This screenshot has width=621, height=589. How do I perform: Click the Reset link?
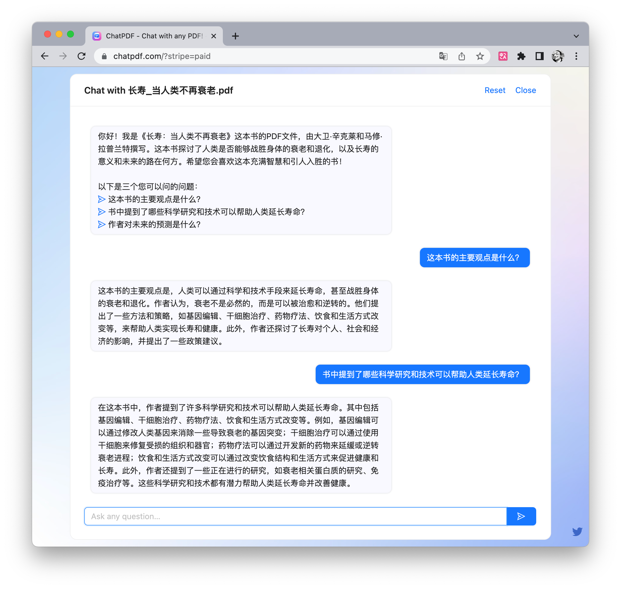click(x=495, y=90)
